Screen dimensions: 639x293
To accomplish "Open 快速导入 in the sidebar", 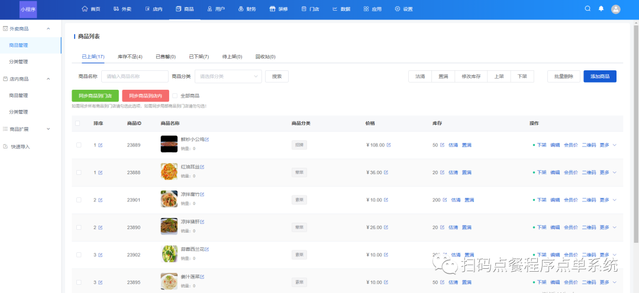I will click(20, 146).
